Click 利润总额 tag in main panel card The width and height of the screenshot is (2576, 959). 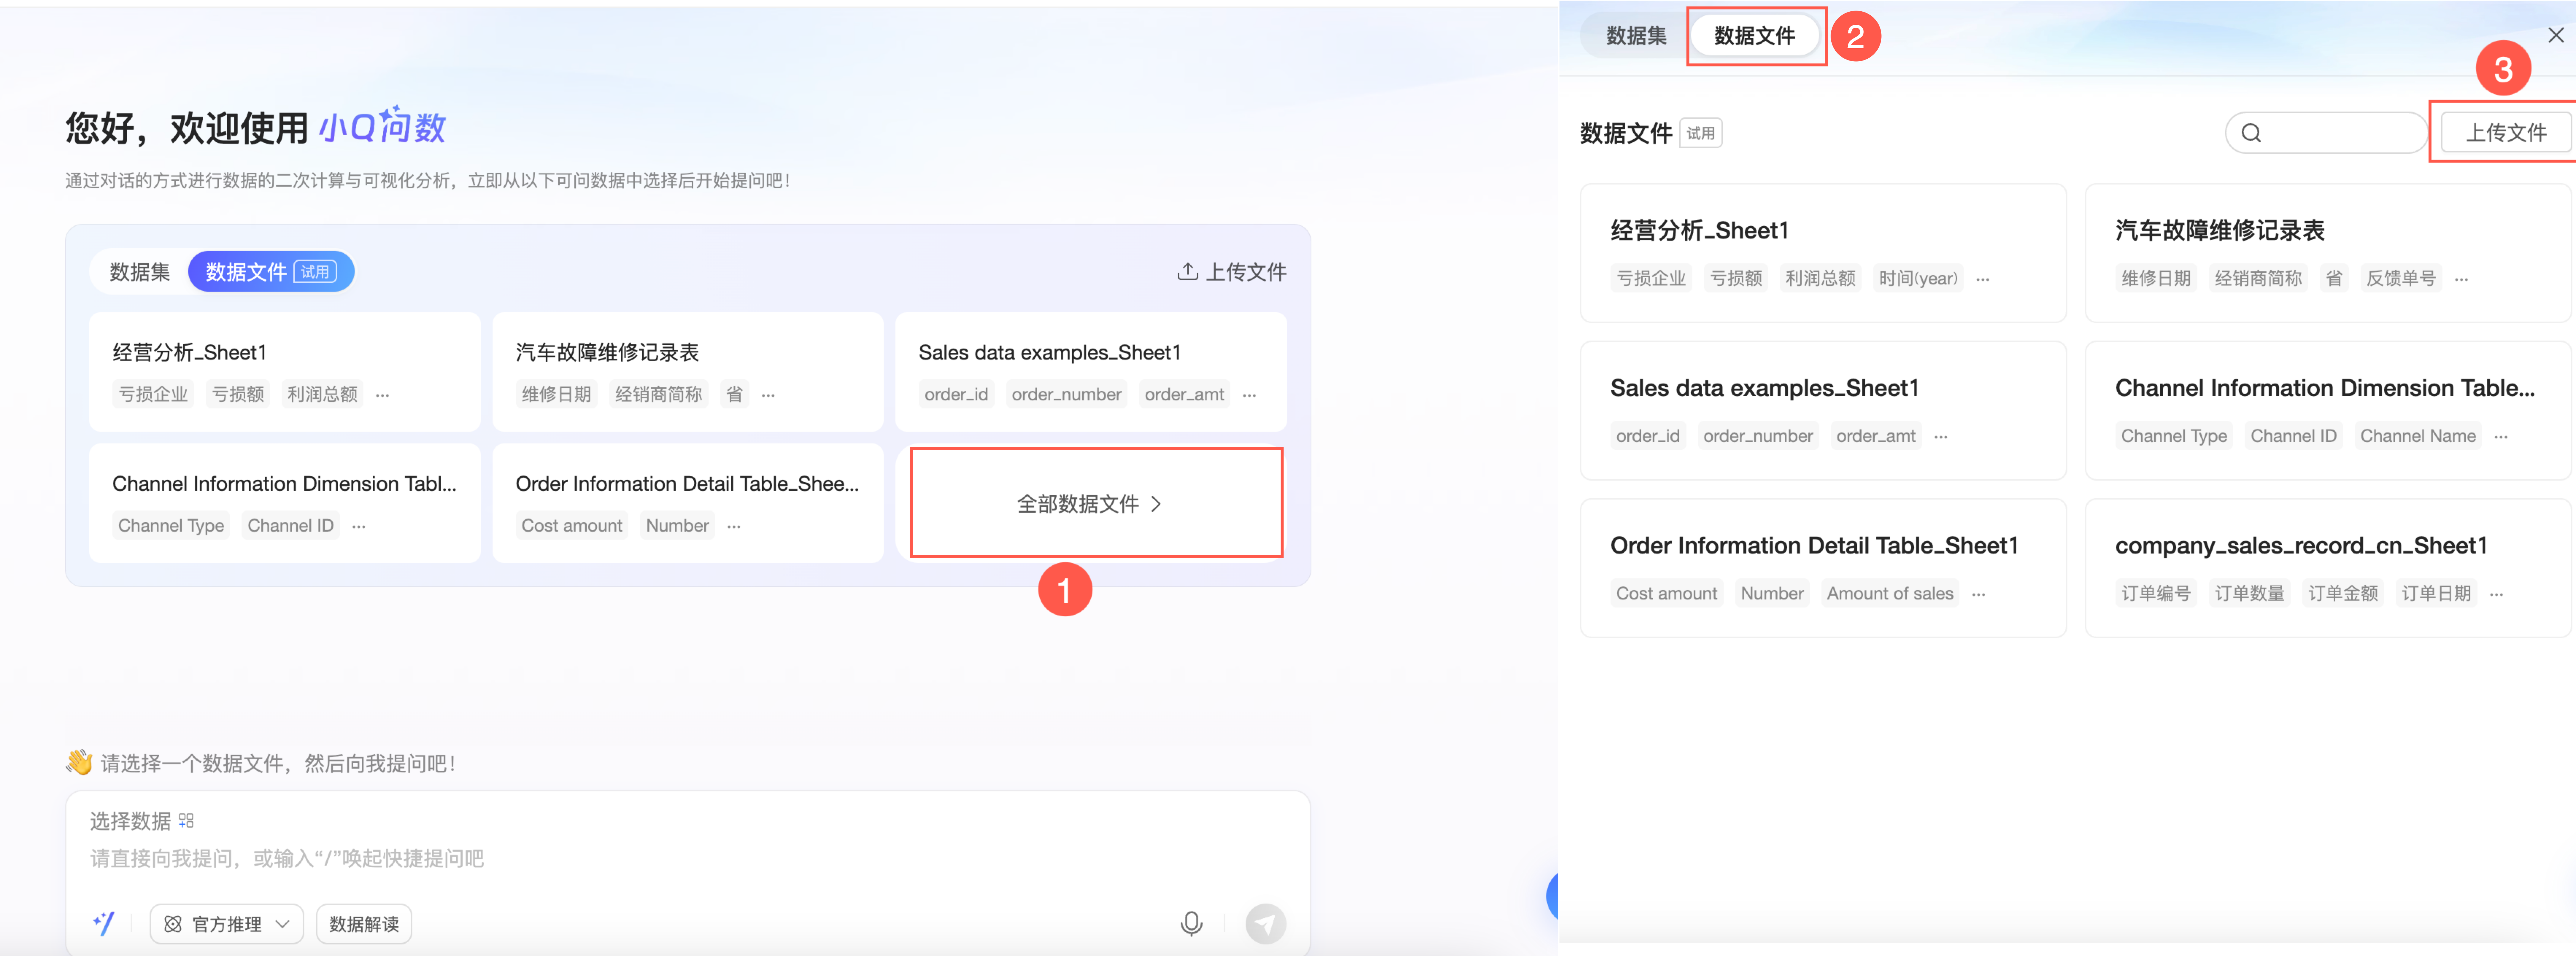[x=322, y=395]
